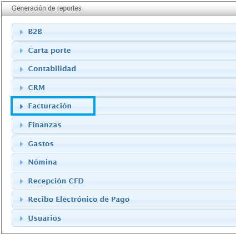Viewport: 236px width, 234px height.
Task: Click the arrow beside Gastos
Action: [x=22, y=144]
